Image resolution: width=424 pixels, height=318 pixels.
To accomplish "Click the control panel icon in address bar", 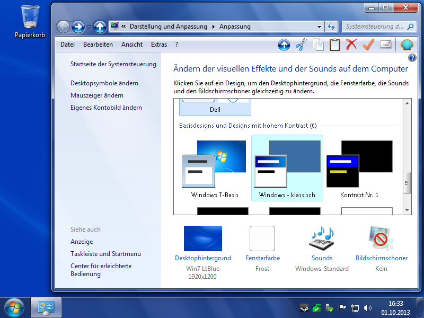I will coord(114,26).
